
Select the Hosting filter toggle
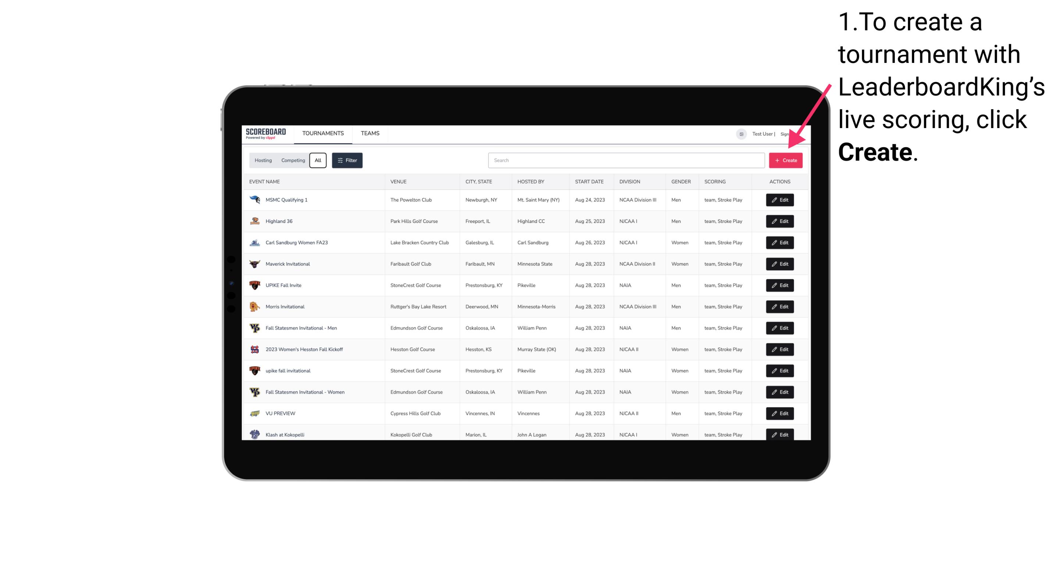263,160
